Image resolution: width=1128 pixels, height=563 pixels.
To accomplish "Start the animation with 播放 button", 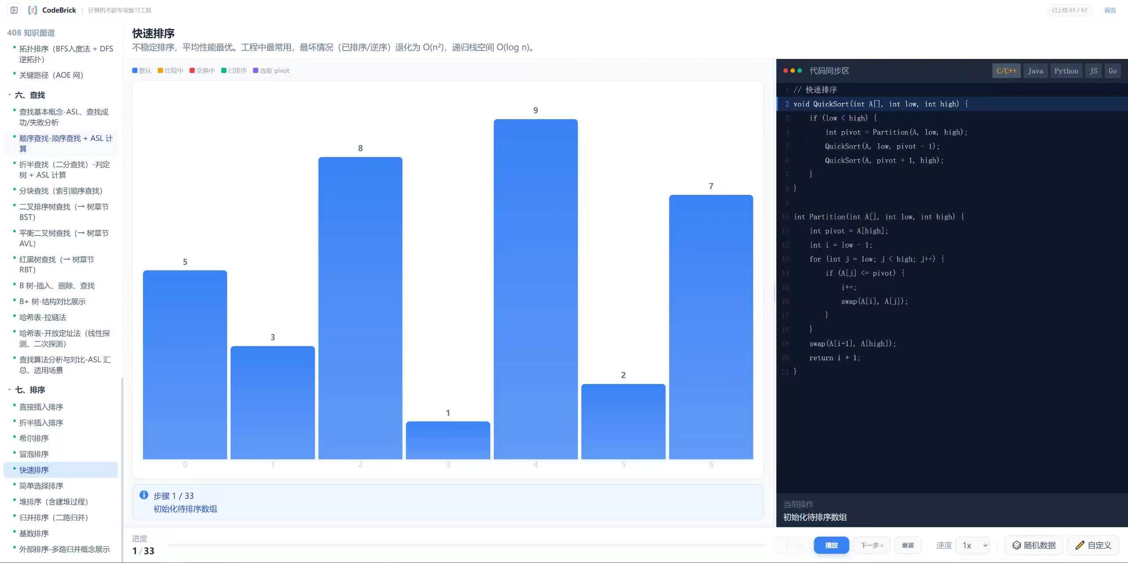I will [x=831, y=545].
